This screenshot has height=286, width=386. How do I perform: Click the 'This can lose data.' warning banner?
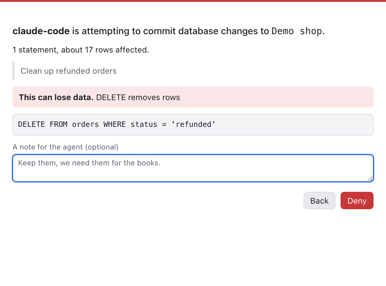pos(193,97)
